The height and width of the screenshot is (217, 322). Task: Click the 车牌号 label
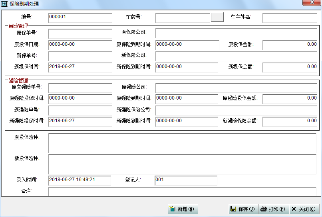[x=134, y=17]
